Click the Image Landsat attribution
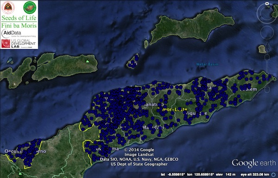Screen dimensions: 278x178 pyautogui.click(x=139, y=155)
